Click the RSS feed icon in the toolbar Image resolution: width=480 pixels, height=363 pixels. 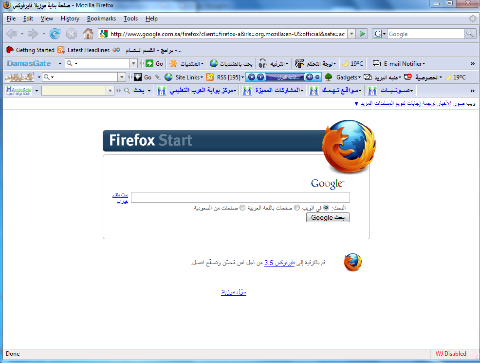click(x=210, y=77)
